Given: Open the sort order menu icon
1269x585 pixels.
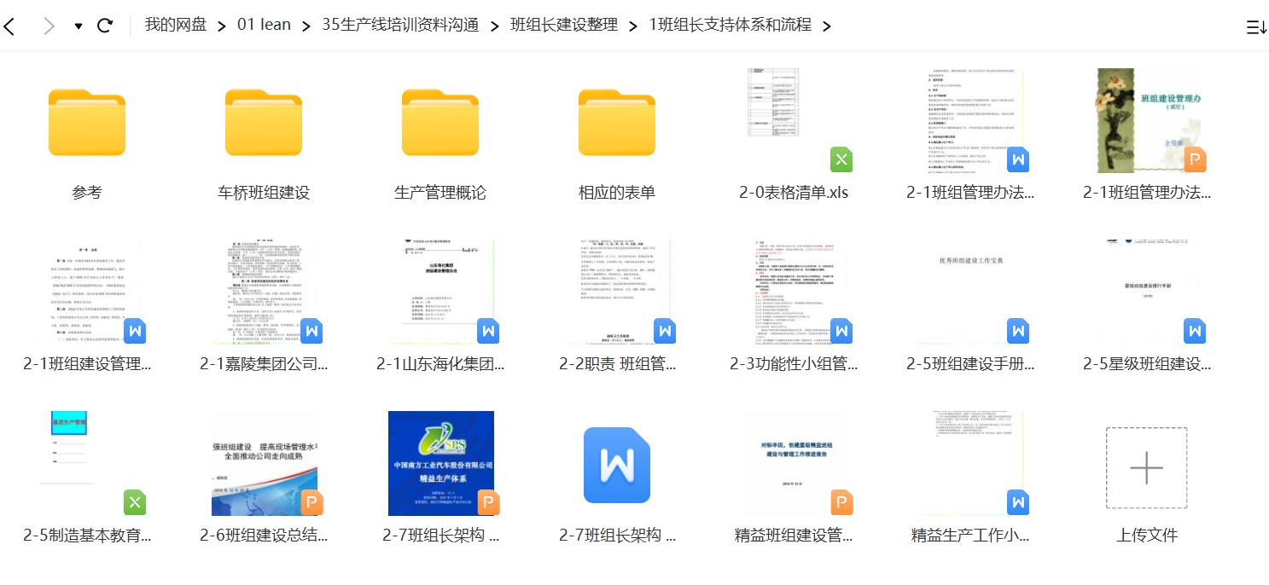Looking at the screenshot, I should coord(1255,27).
